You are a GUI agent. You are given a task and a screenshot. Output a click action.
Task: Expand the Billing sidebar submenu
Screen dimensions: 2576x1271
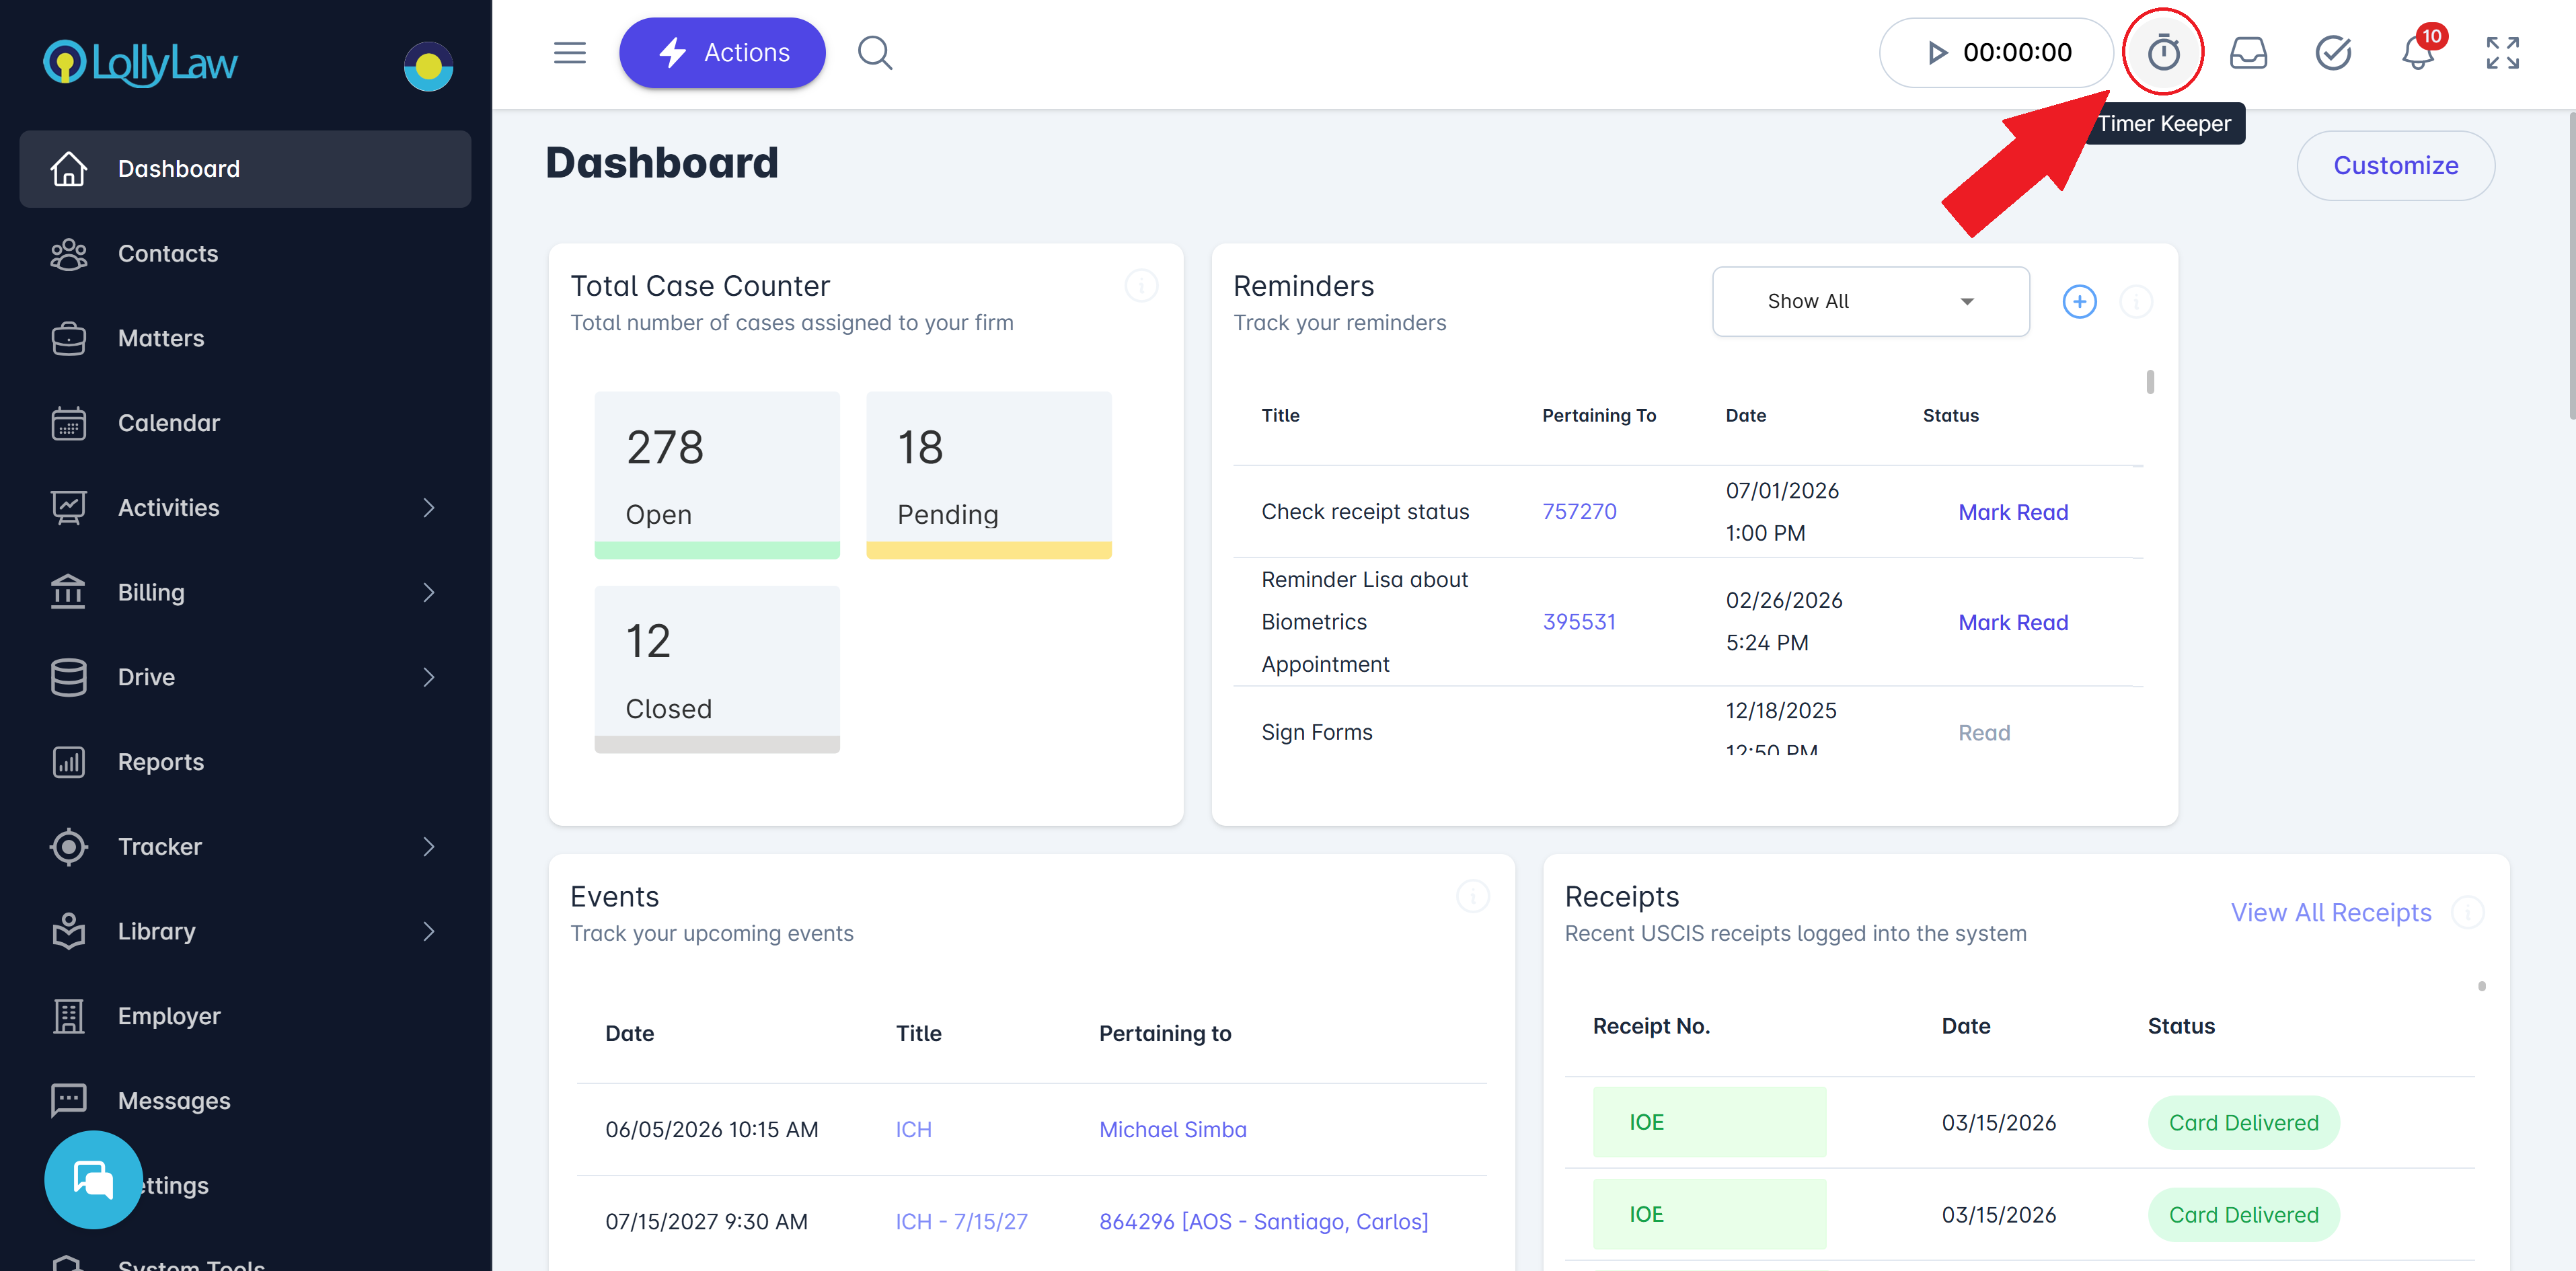pyautogui.click(x=428, y=592)
